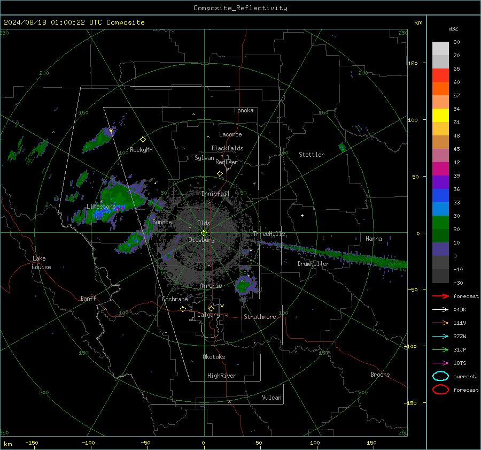
Task: Click the Airdrie city label
Action: click(x=211, y=286)
